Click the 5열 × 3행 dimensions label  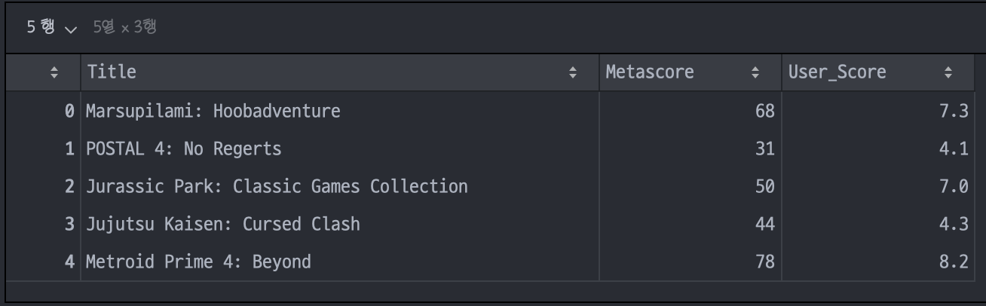(x=124, y=28)
